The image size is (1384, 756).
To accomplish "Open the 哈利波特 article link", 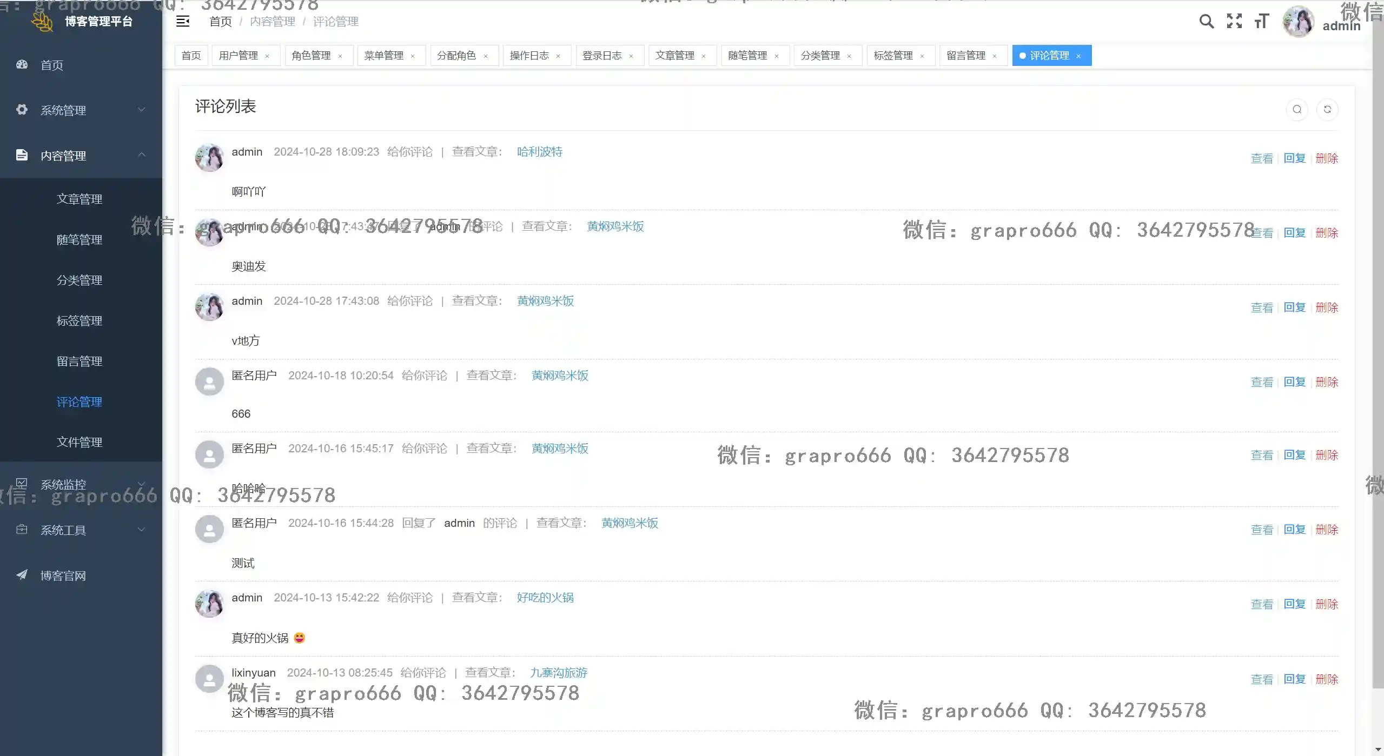I will pyautogui.click(x=539, y=152).
